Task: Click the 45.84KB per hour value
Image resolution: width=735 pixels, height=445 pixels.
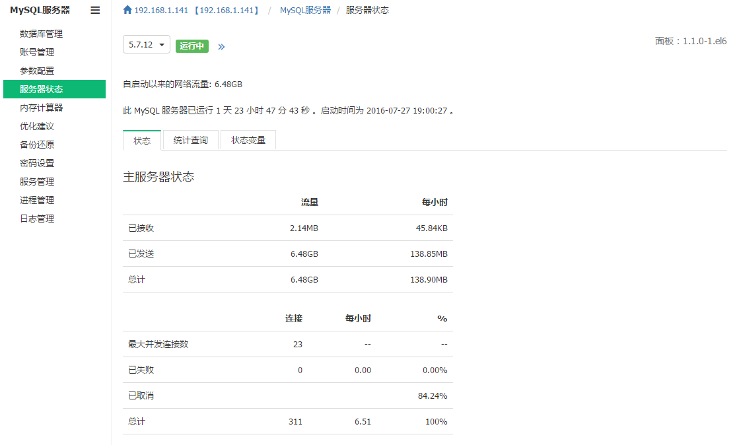Action: pos(432,228)
